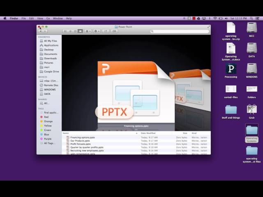The width and height of the screenshot is (263, 197).
Task: Open the Apple menu
Action: click(x=5, y=18)
